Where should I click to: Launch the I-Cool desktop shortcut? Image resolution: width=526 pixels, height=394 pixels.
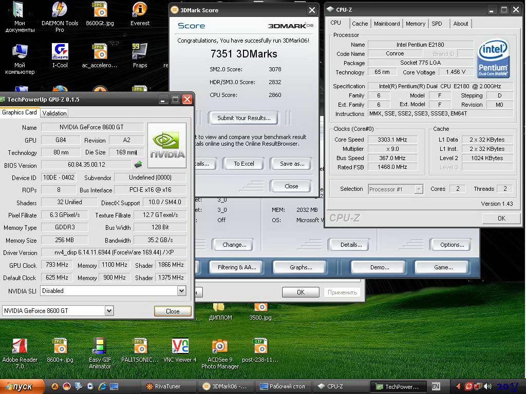pyautogui.click(x=60, y=55)
